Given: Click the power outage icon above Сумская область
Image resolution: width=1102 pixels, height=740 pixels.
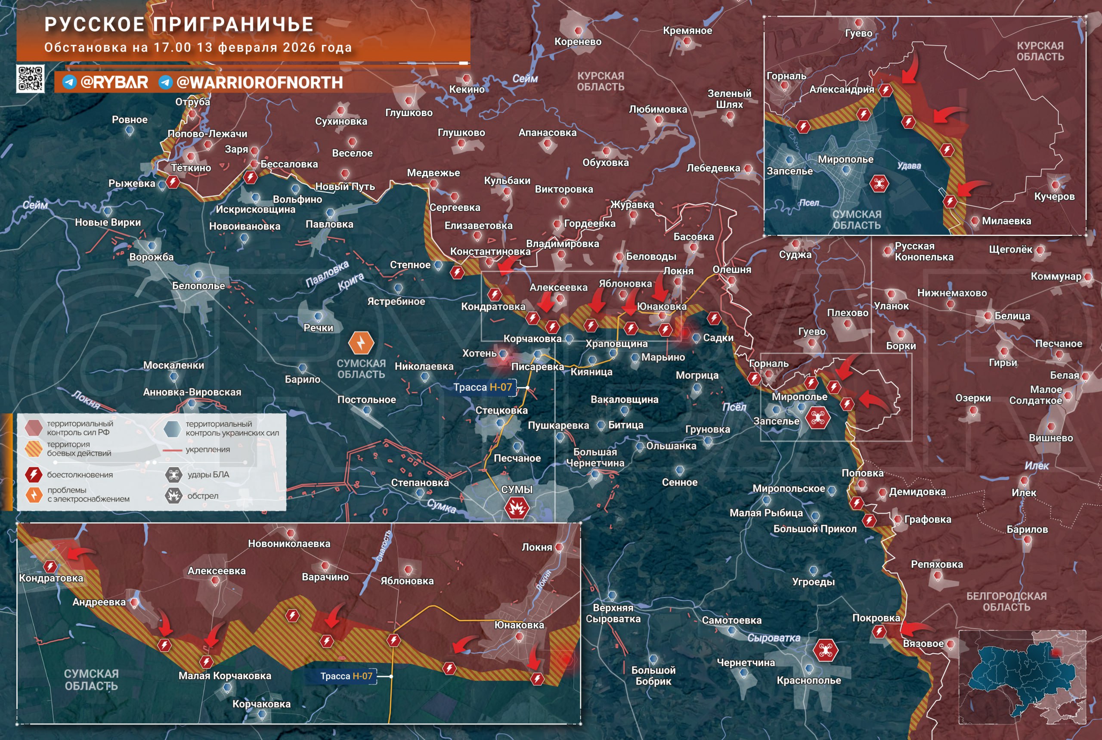Looking at the screenshot, I should click(x=361, y=343).
